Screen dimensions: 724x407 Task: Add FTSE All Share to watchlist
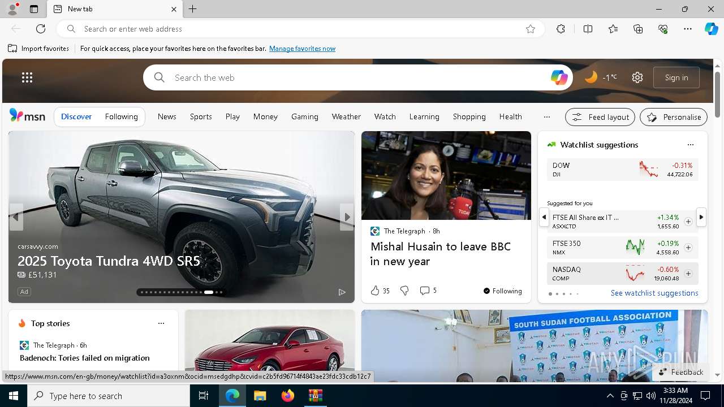pos(688,222)
